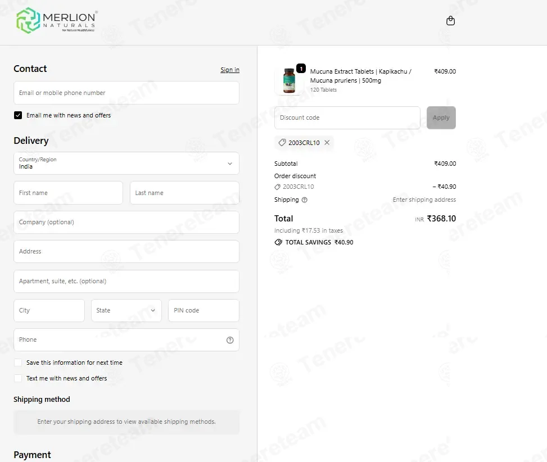
Task: Click the Shipping help question mark icon
Action: coord(304,200)
